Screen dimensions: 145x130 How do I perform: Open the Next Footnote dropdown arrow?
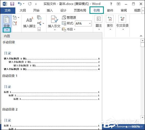[43, 23]
